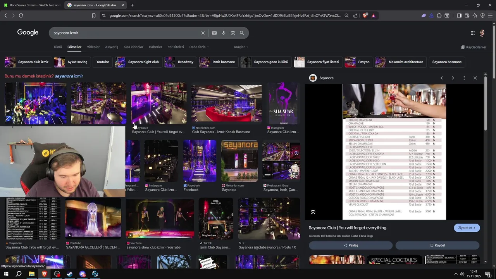Screen dimensions: 496x279
Task: Click the 'Paylaş' share button
Action: coord(351,245)
